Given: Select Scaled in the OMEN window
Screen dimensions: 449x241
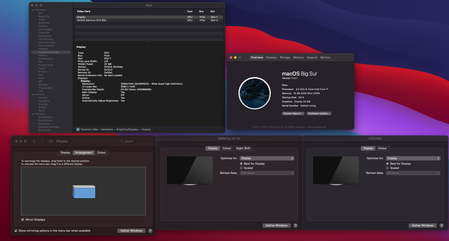Looking at the screenshot, I should click(241, 168).
